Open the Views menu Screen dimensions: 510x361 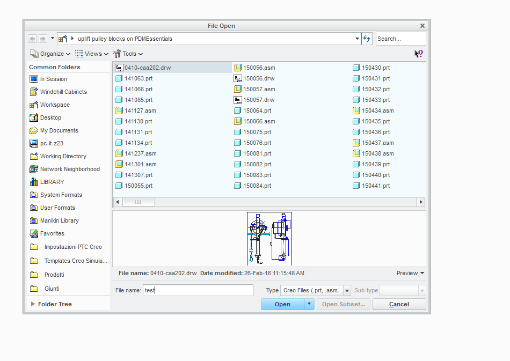91,54
